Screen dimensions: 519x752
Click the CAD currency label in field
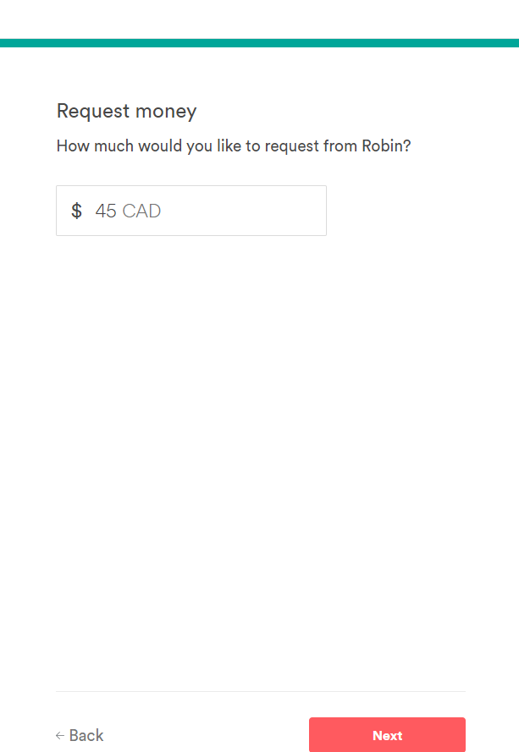click(x=141, y=211)
